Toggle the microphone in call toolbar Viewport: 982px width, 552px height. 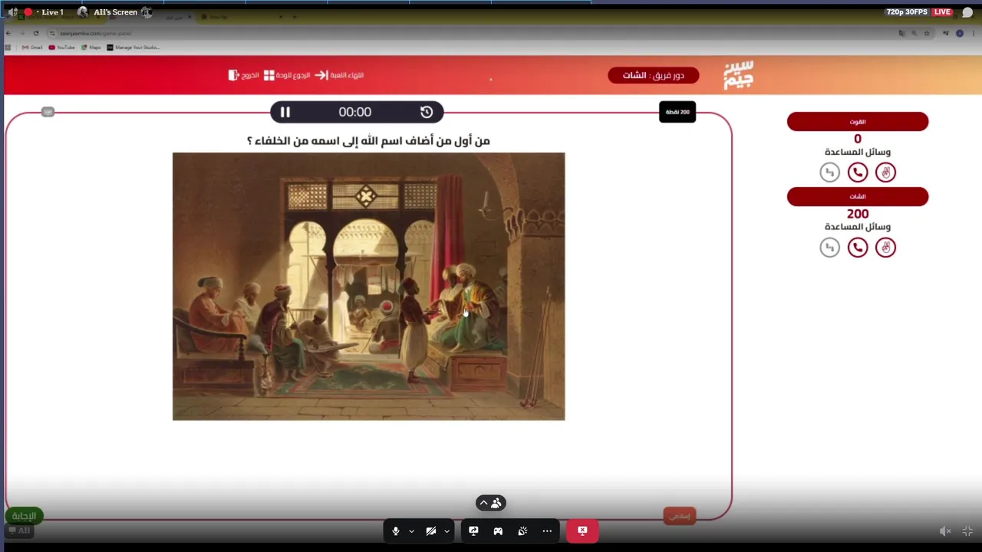coord(396,531)
